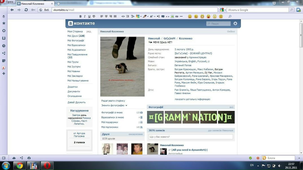
Task: Toggle Underline formatting in the toolbar
Action: pos(89,16)
